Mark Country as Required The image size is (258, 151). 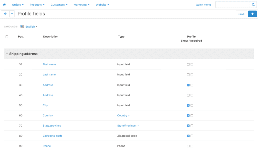[x=192, y=116]
